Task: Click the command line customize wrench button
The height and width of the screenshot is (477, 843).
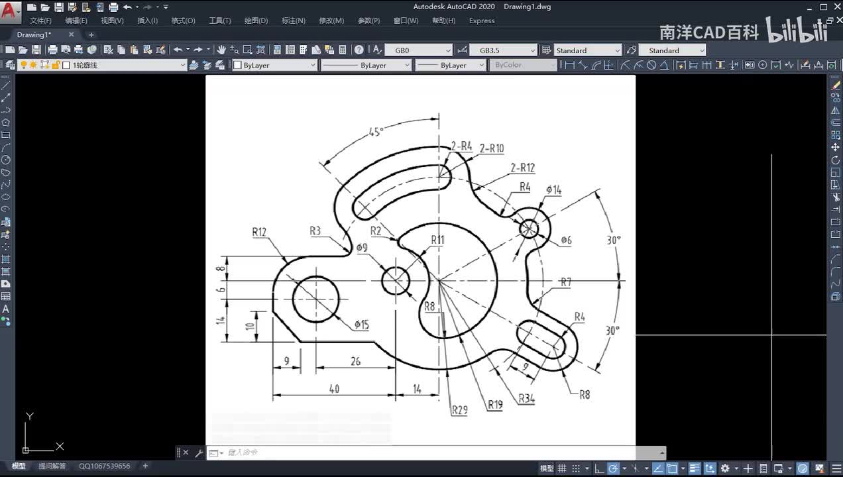Action: [198, 452]
